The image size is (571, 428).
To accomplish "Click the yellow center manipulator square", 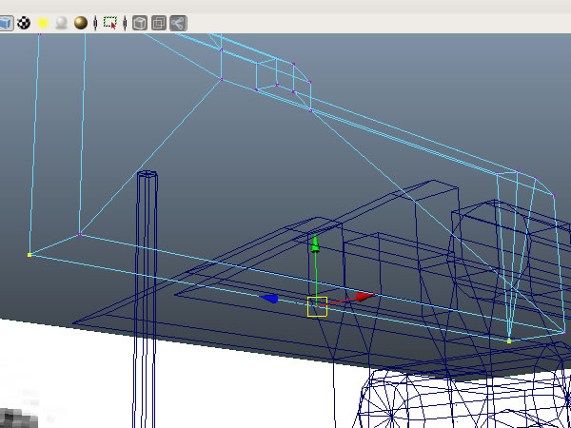I will pos(317,307).
